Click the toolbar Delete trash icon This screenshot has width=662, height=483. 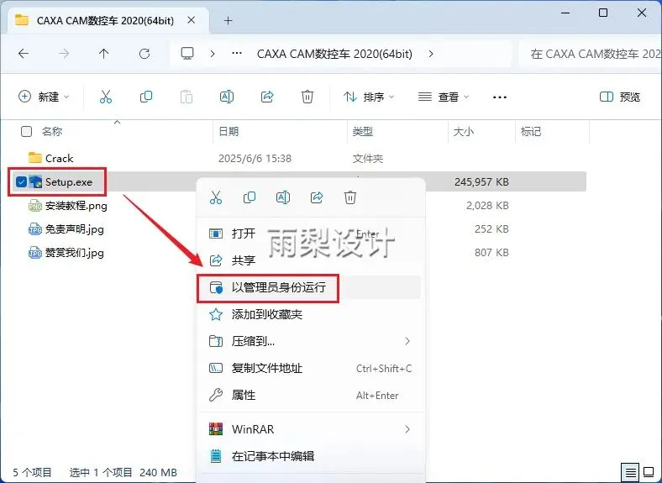point(307,97)
